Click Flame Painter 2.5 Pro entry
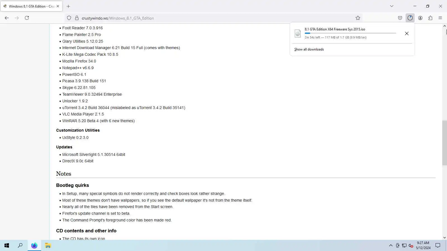 pyautogui.click(x=82, y=35)
